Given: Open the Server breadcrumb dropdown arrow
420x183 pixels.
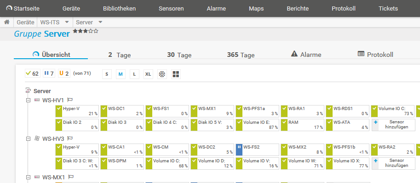Looking at the screenshot, I should pyautogui.click(x=100, y=22).
